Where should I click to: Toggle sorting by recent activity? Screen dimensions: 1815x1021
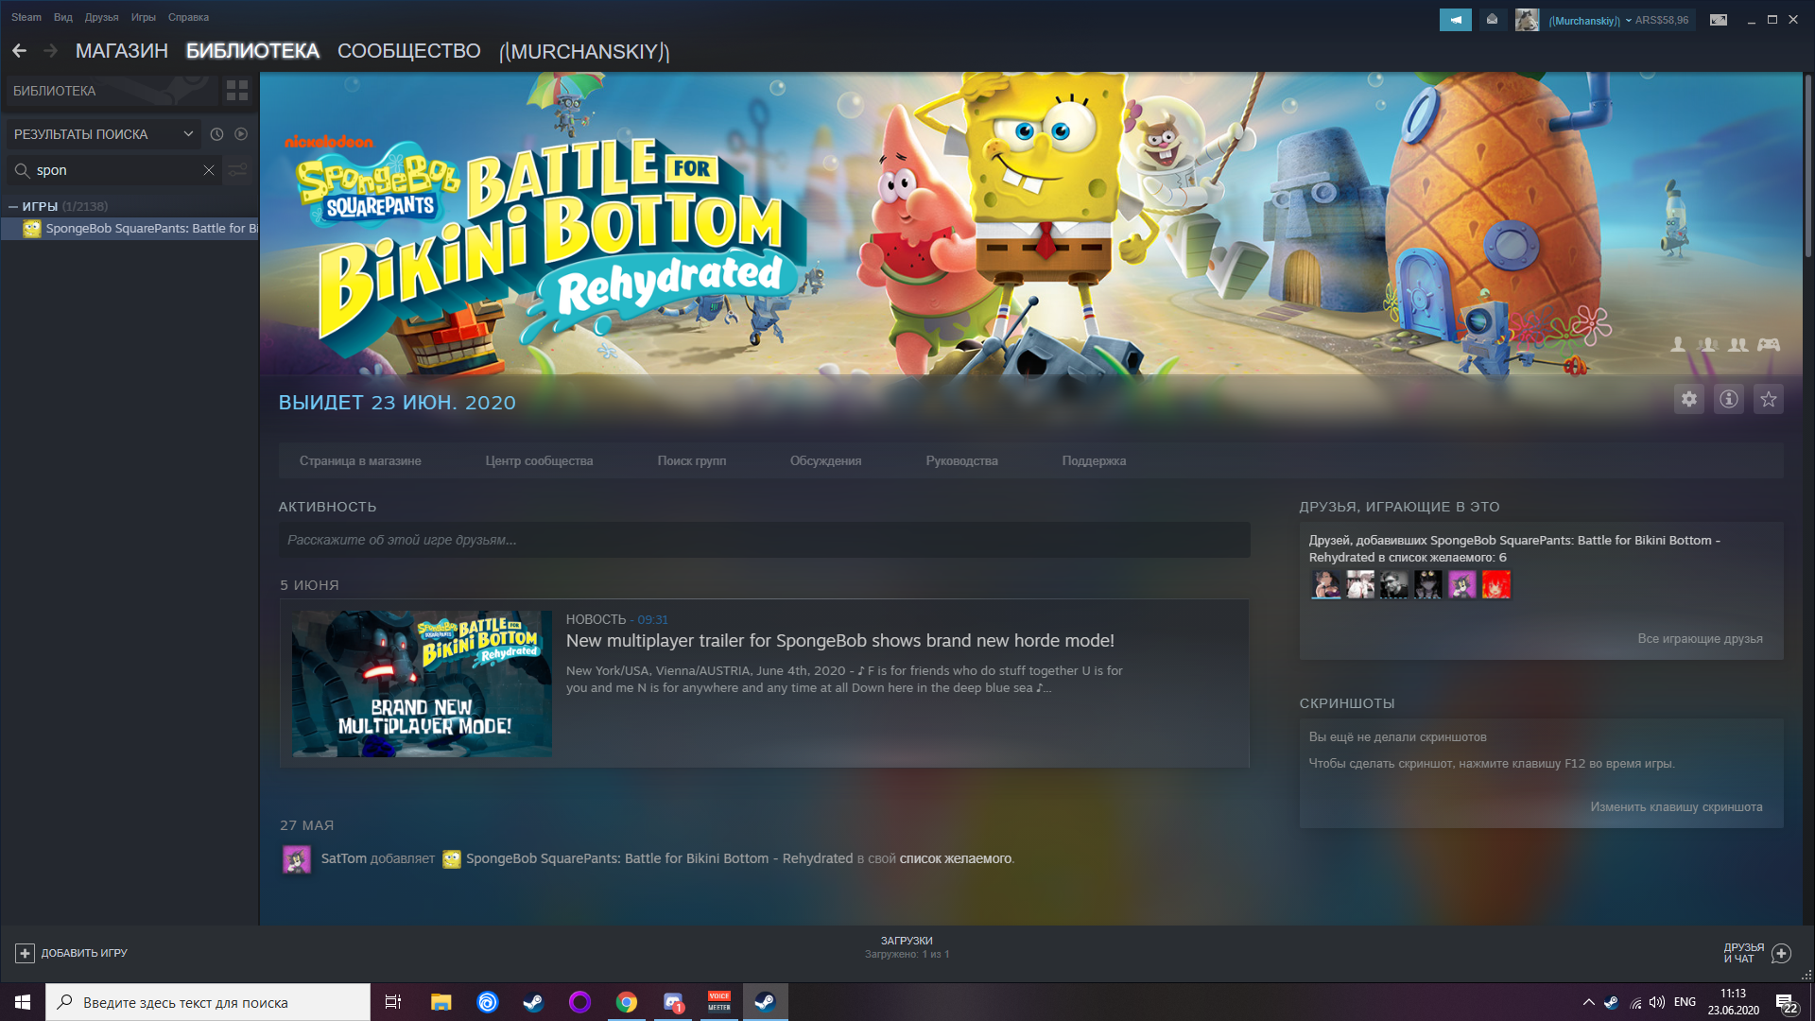tap(216, 134)
